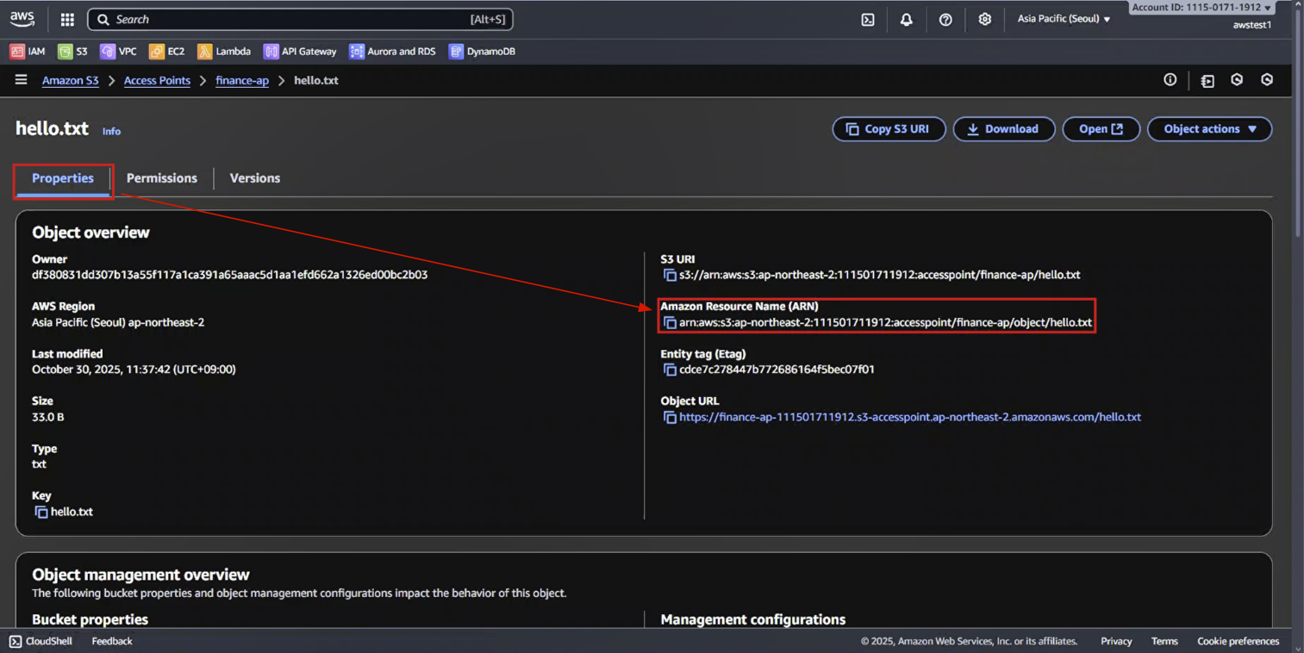The image size is (1304, 653).
Task: Click the Copy S3 URI button
Action: tap(889, 129)
